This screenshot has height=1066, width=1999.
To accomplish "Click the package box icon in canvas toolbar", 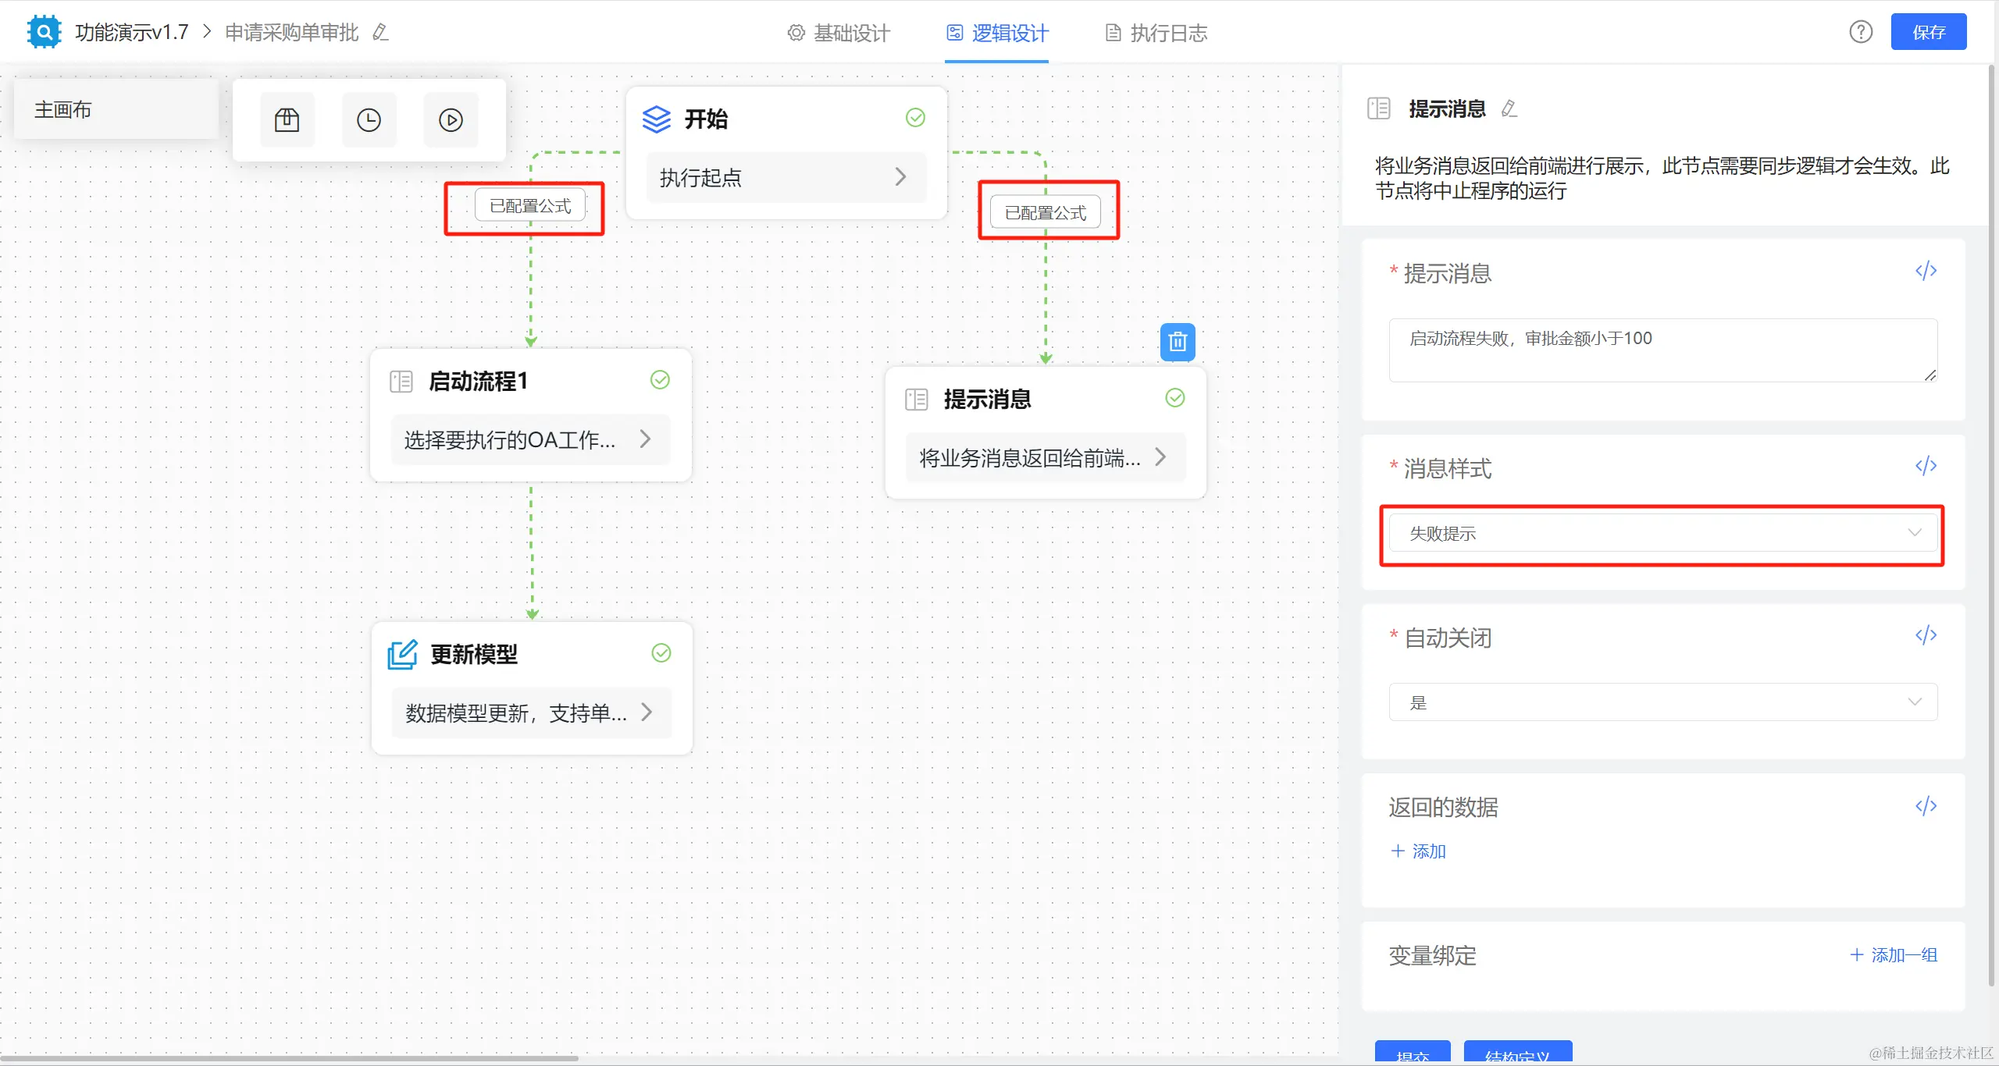I will pyautogui.click(x=287, y=119).
